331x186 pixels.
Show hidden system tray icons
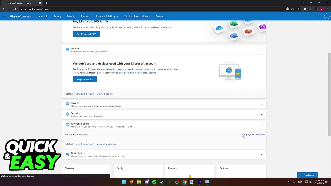289,182
